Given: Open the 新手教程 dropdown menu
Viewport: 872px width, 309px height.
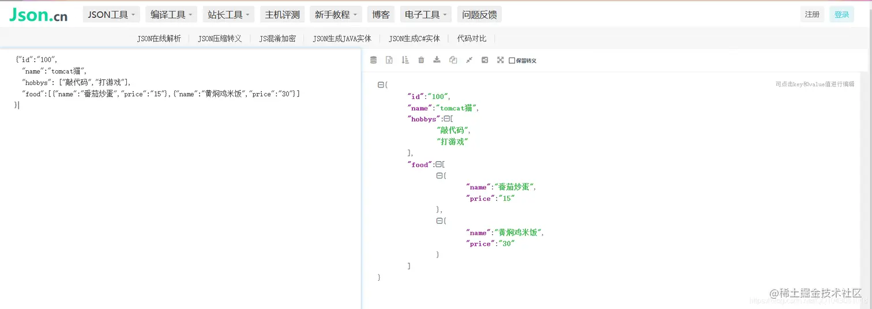Looking at the screenshot, I should [x=336, y=14].
